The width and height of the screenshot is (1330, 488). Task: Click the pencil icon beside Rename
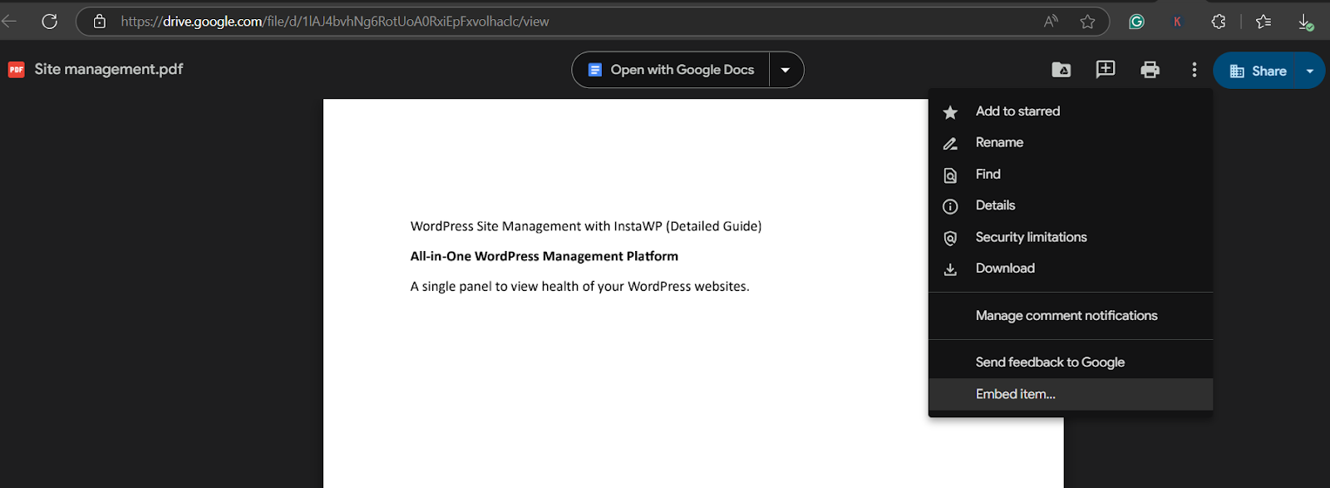click(x=950, y=144)
